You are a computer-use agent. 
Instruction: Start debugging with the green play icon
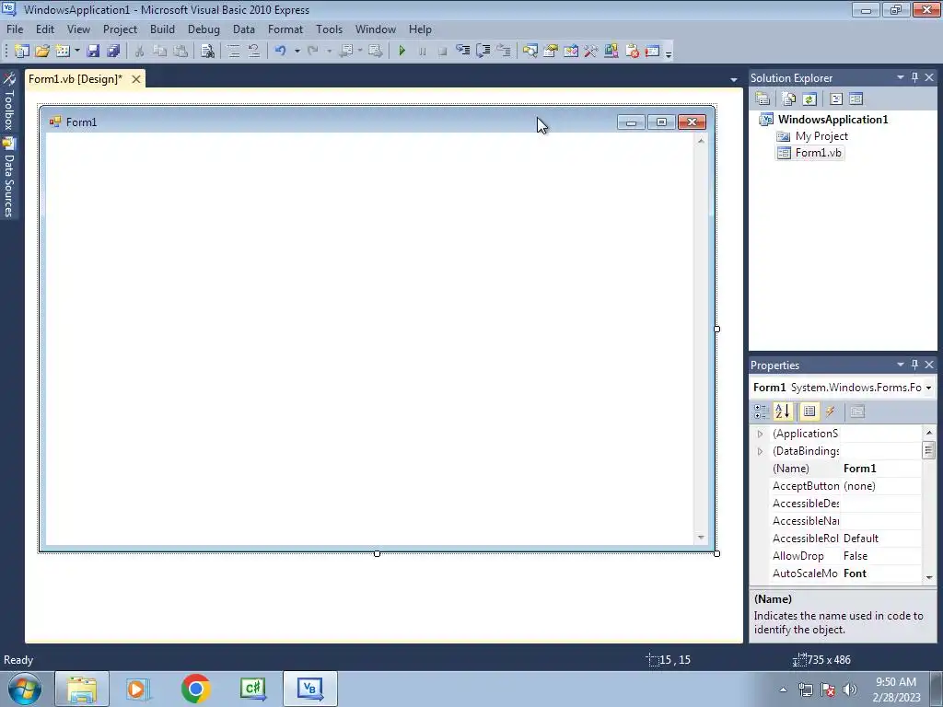pos(402,52)
